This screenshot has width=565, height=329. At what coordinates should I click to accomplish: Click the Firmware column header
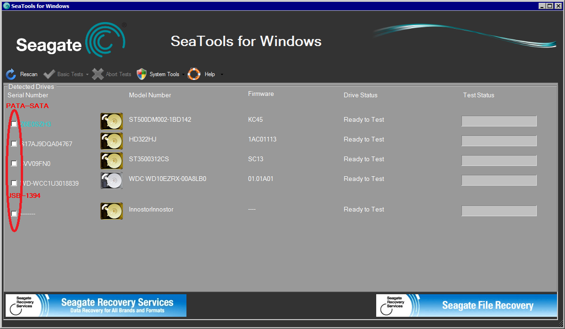261,94
